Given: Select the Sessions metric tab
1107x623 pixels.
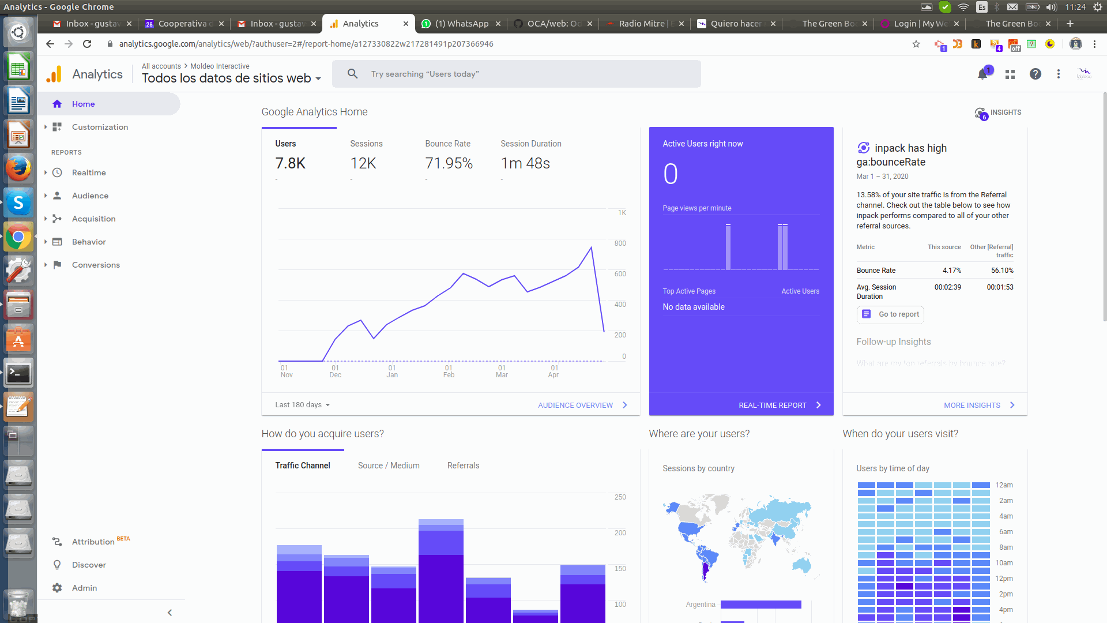Looking at the screenshot, I should point(374,156).
